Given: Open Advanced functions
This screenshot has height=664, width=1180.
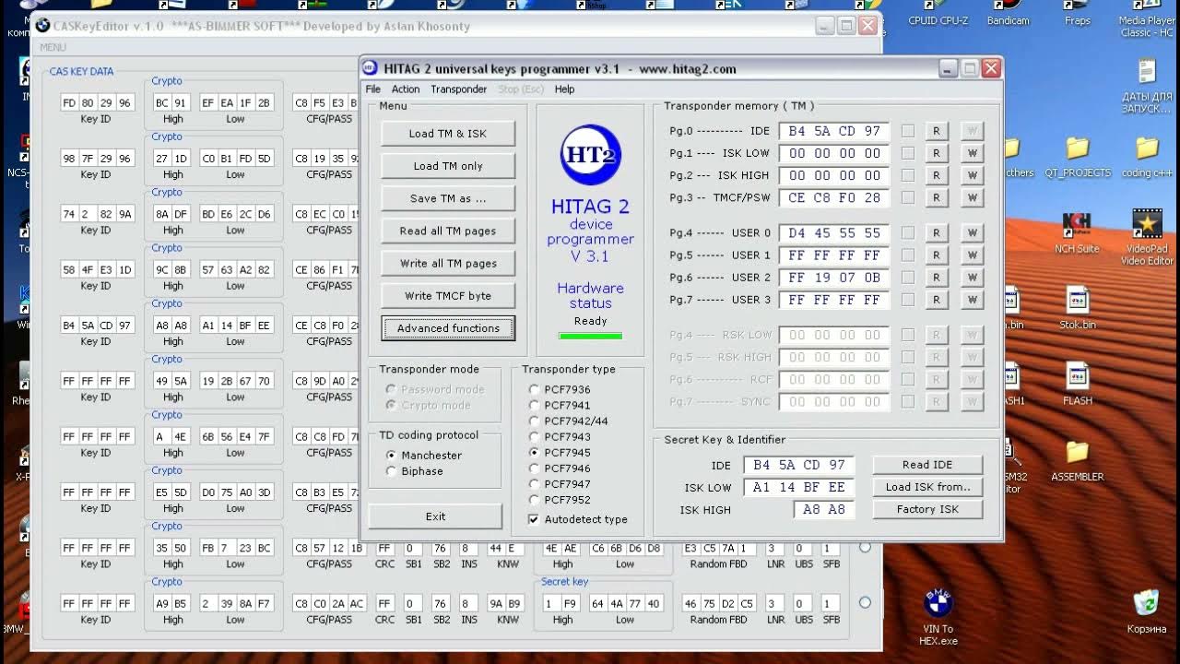Looking at the screenshot, I should [x=448, y=327].
